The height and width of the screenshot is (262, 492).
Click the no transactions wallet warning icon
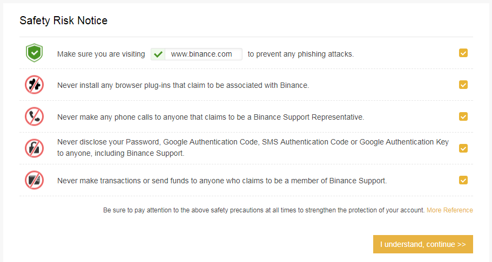[x=34, y=180]
